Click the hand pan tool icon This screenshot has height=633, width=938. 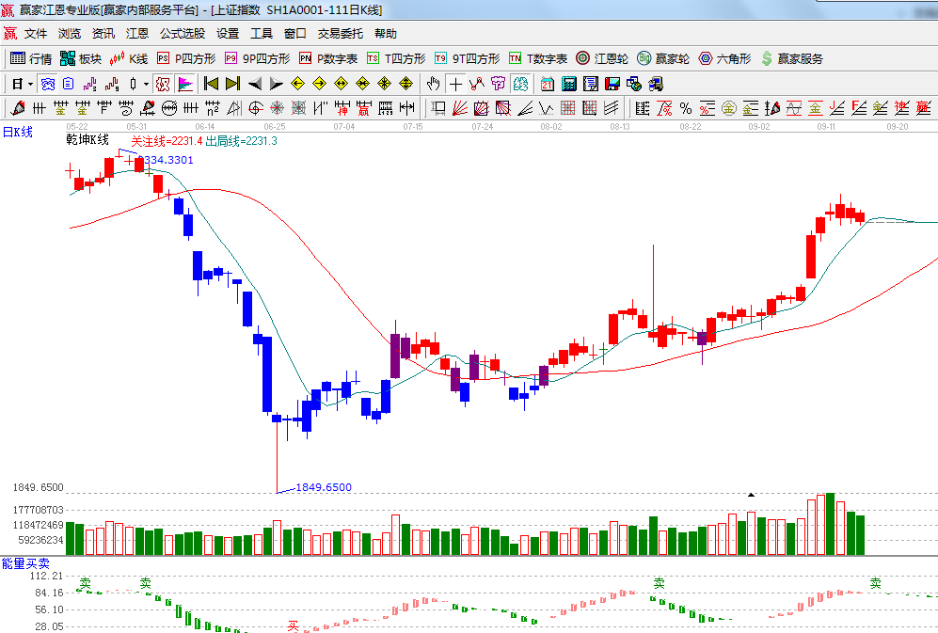click(x=434, y=84)
